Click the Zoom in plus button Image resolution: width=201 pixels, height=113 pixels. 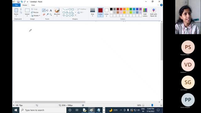(x=161, y=105)
